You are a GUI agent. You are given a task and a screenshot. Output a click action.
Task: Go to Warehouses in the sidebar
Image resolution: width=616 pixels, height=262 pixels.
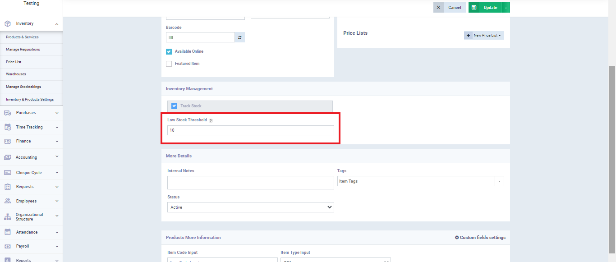pos(16,74)
